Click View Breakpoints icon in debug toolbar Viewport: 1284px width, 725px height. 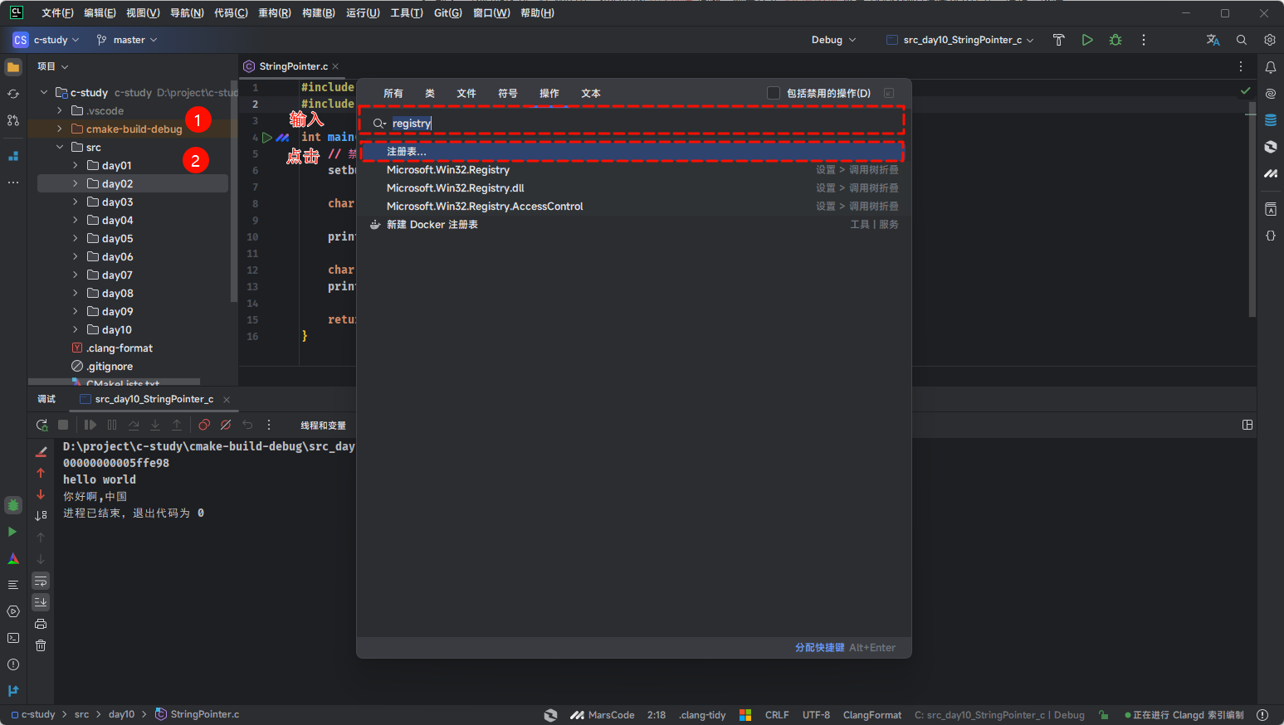pos(204,425)
